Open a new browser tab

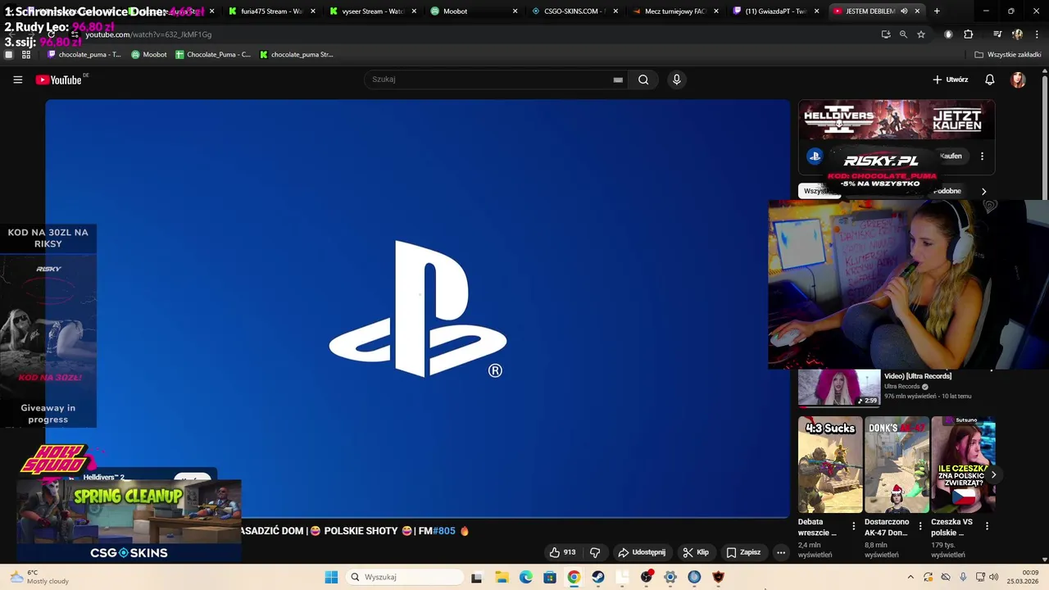point(937,11)
